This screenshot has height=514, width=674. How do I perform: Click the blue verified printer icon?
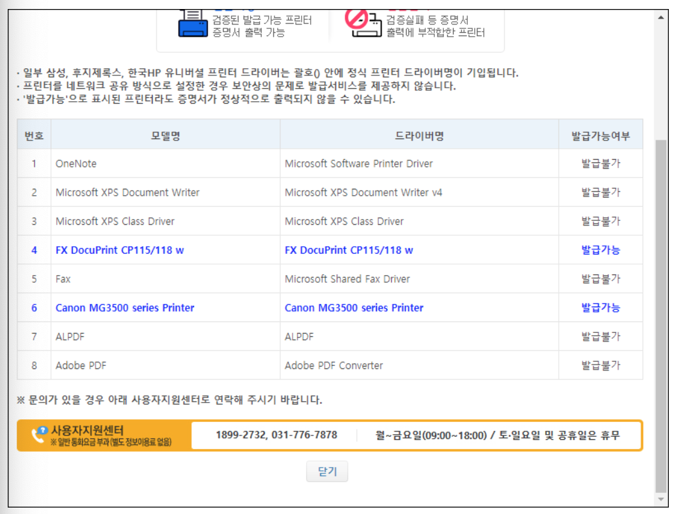pos(193,24)
